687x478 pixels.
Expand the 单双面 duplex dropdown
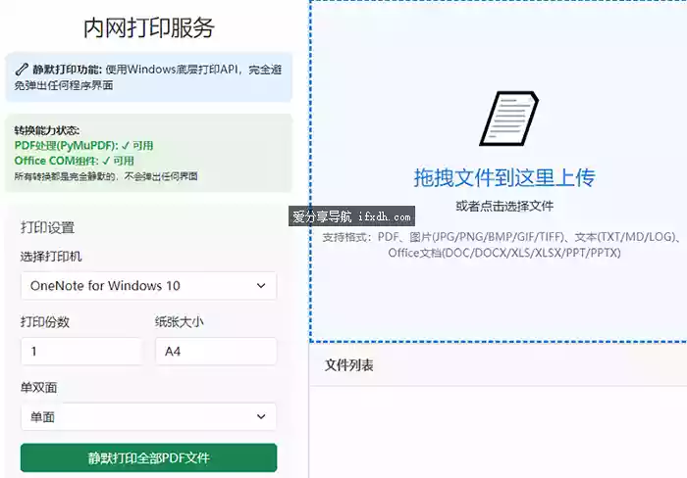[x=147, y=417]
